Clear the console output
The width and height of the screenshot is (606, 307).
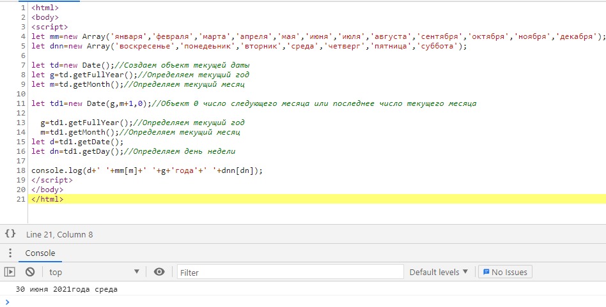point(30,272)
